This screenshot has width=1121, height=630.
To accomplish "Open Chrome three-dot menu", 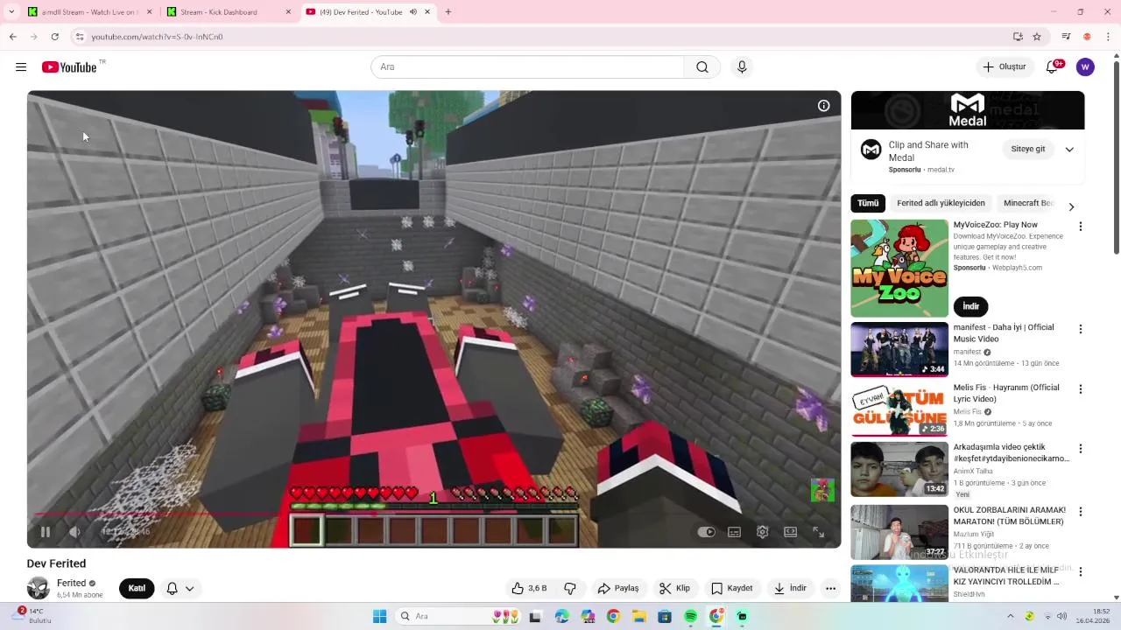I will (x=1108, y=37).
